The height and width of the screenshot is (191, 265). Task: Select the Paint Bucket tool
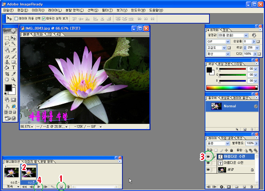click(7, 67)
